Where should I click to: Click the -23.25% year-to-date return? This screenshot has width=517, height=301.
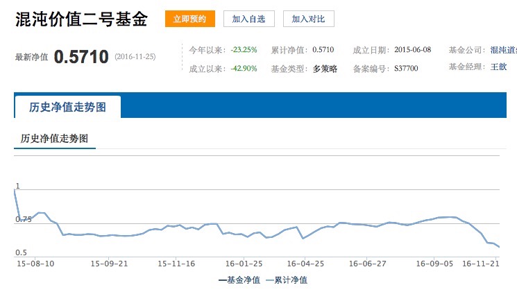click(x=244, y=50)
